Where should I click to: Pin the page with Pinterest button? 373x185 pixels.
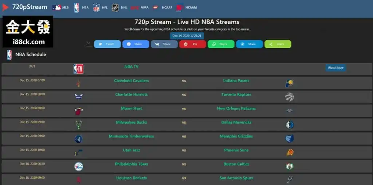(193, 44)
